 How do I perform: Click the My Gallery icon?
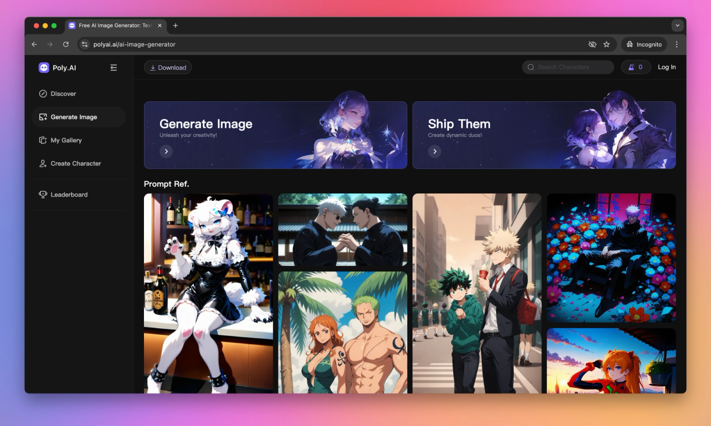click(43, 140)
